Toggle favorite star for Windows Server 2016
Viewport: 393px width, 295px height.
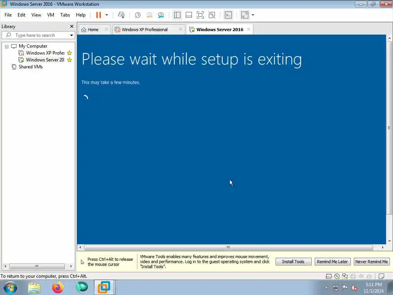[69, 60]
